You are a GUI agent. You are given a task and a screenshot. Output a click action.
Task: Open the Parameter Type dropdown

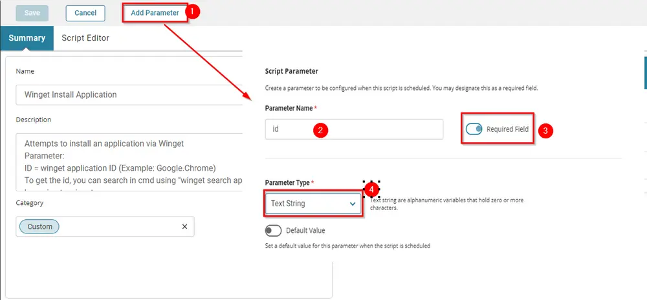click(x=313, y=204)
